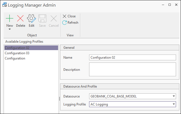Select Configuration 02 in profiles list
This screenshot has width=181, height=114.
click(x=17, y=48)
